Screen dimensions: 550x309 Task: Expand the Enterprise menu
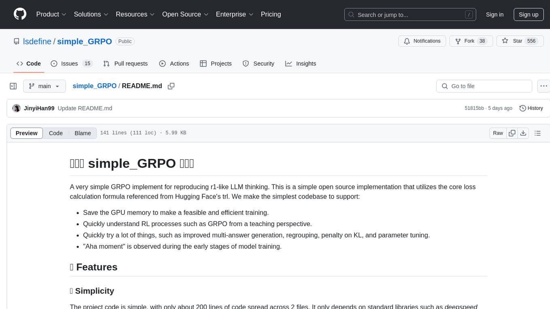(235, 14)
